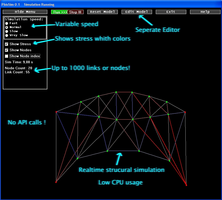Open the Help button
Image resolution: width=222 pixels, height=200 pixels.
point(205,12)
